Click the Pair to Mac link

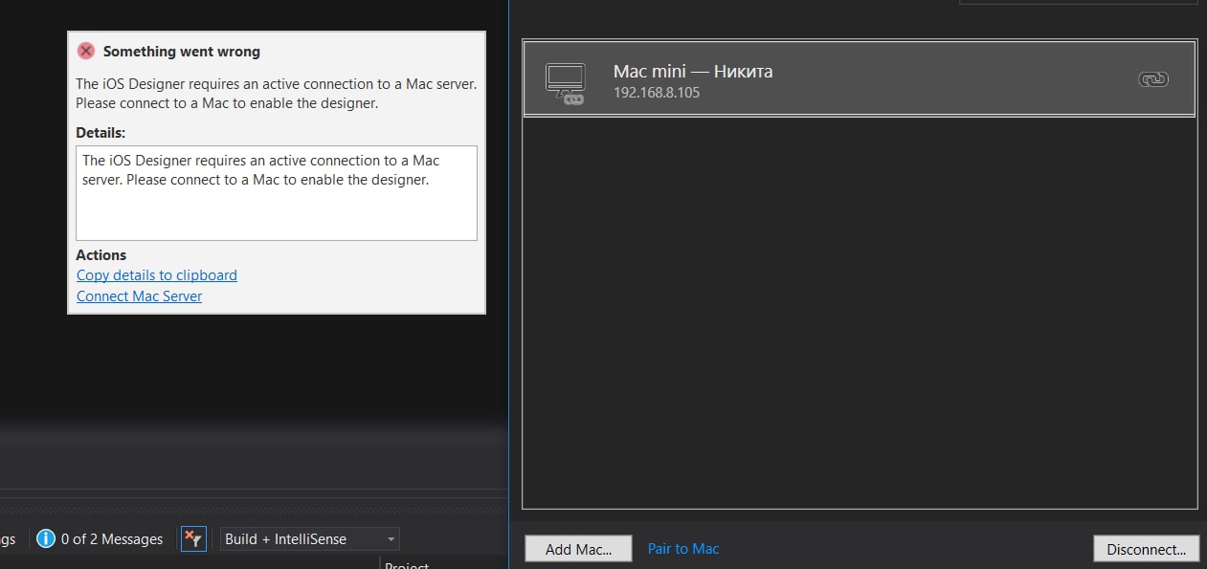[683, 549]
